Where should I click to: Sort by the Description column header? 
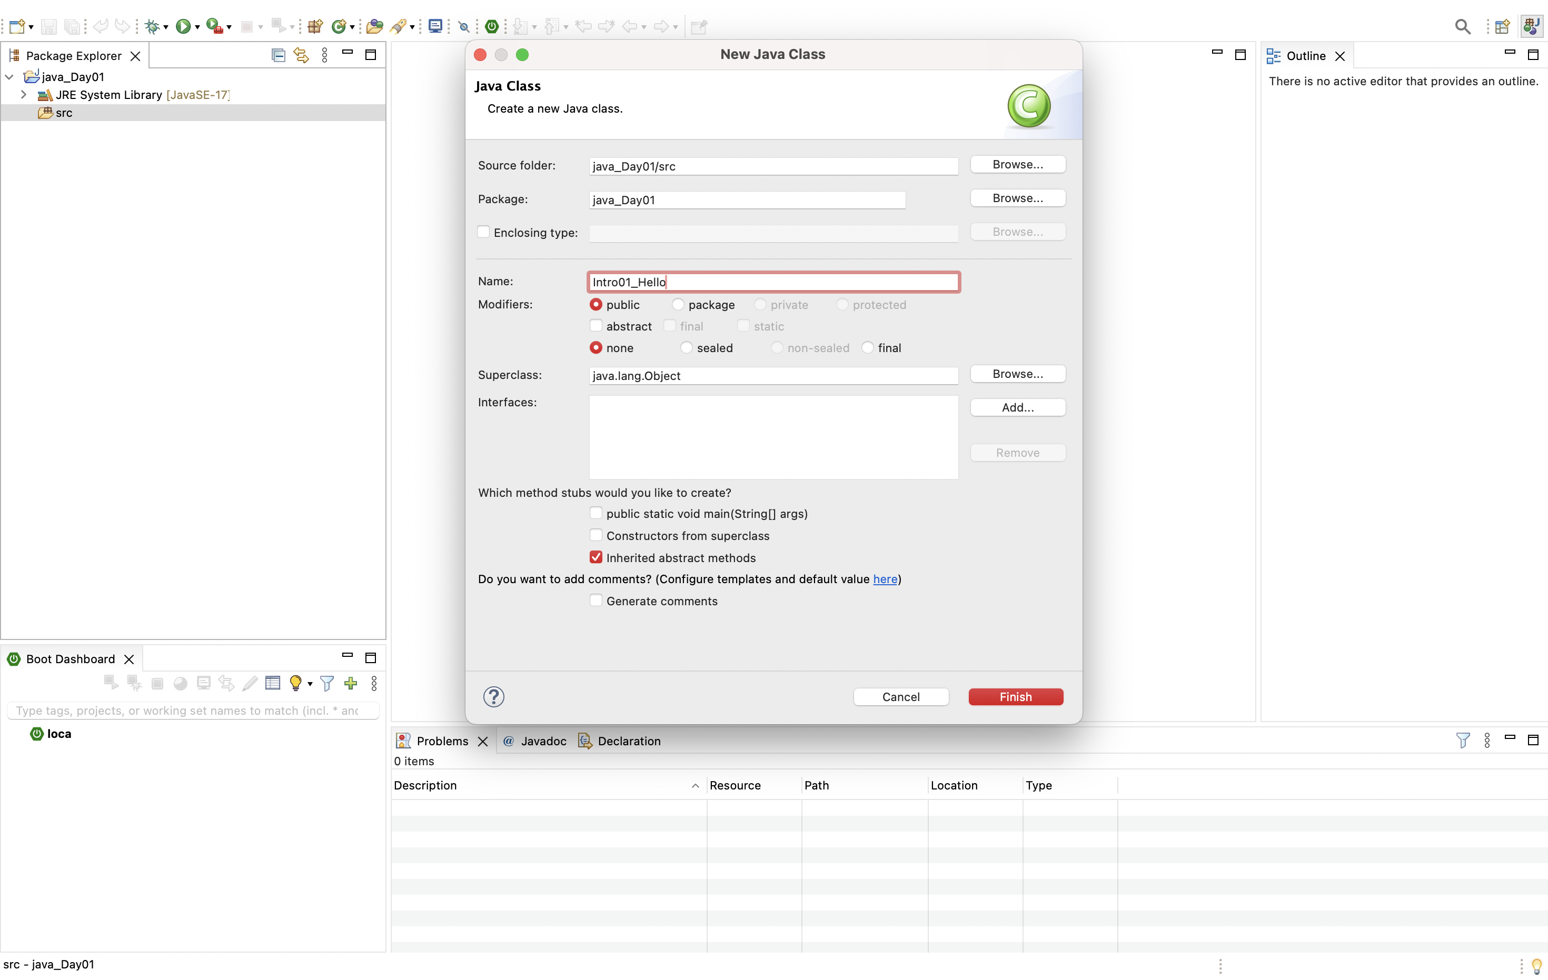tap(548, 785)
